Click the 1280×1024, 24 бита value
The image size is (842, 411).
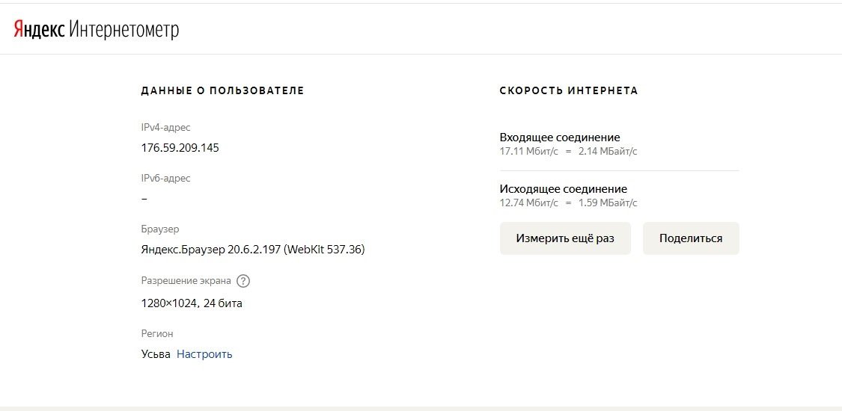tap(192, 303)
